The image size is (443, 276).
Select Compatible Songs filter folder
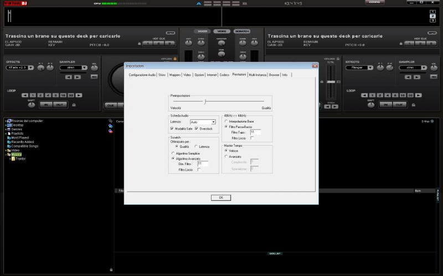pyautogui.click(x=25, y=146)
